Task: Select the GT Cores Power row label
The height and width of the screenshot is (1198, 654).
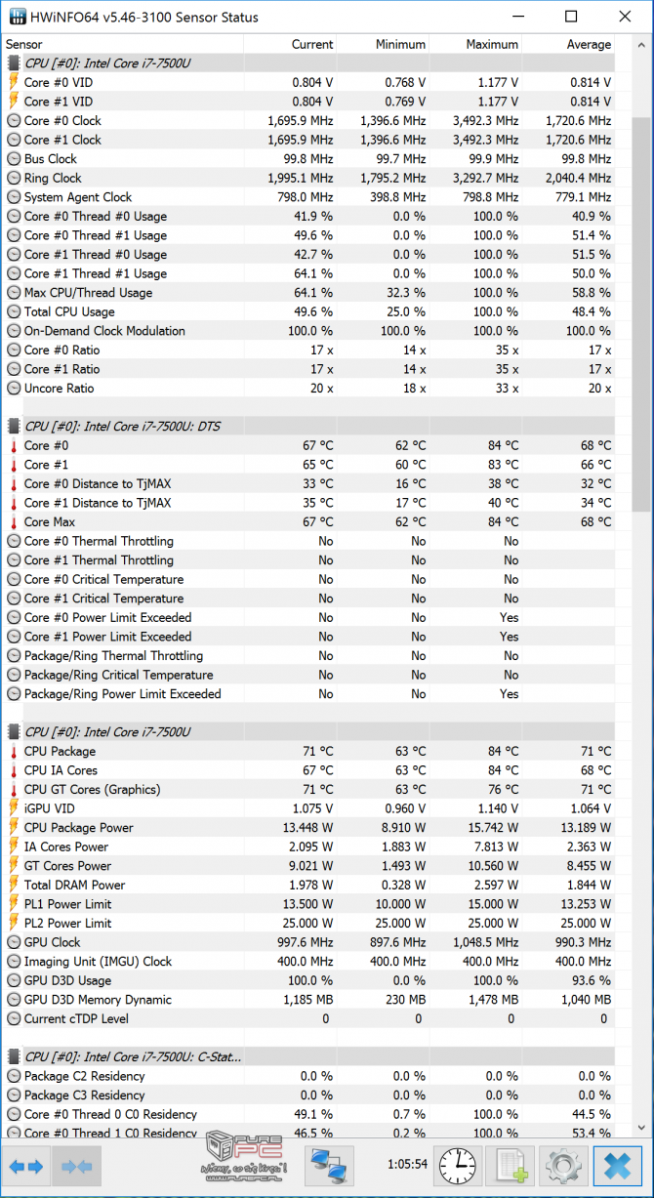Action: coord(67,866)
